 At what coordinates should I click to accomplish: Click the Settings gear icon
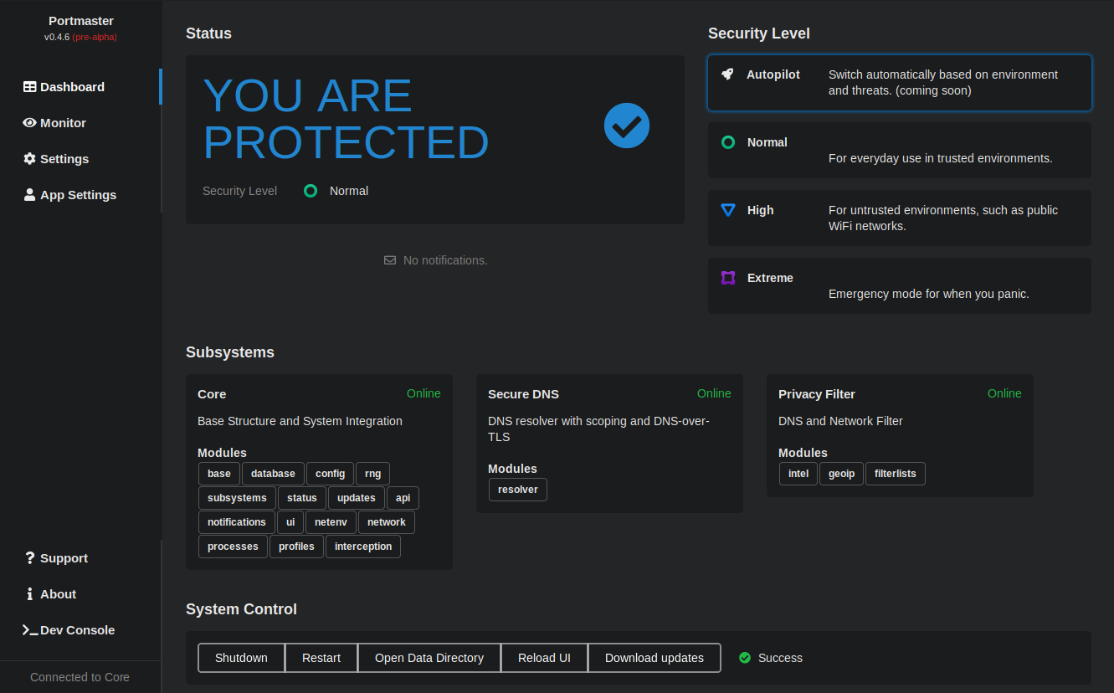[x=29, y=159]
